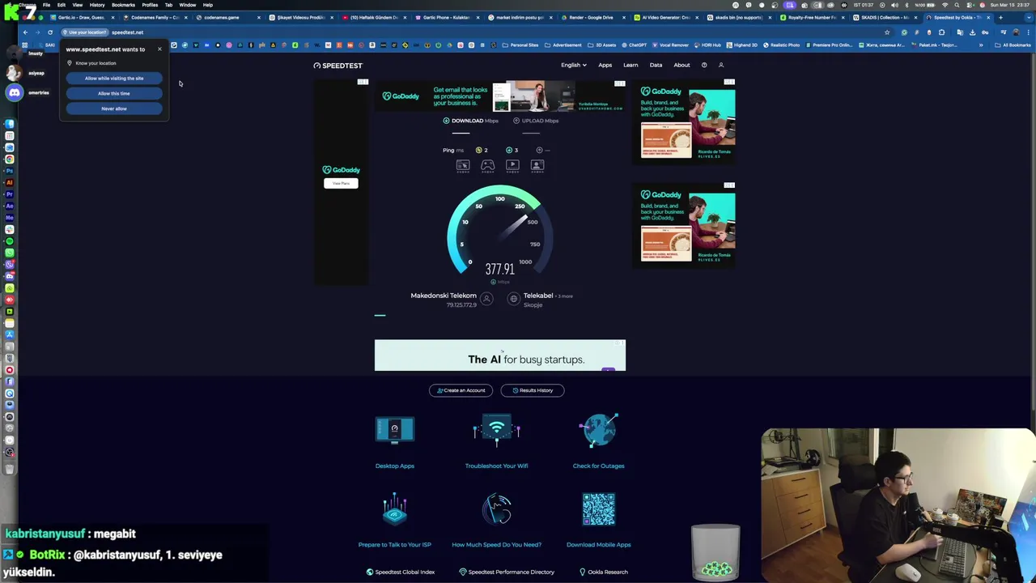Image resolution: width=1036 pixels, height=583 pixels.
Task: Click the Download Mobile Apps QR code
Action: (599, 509)
